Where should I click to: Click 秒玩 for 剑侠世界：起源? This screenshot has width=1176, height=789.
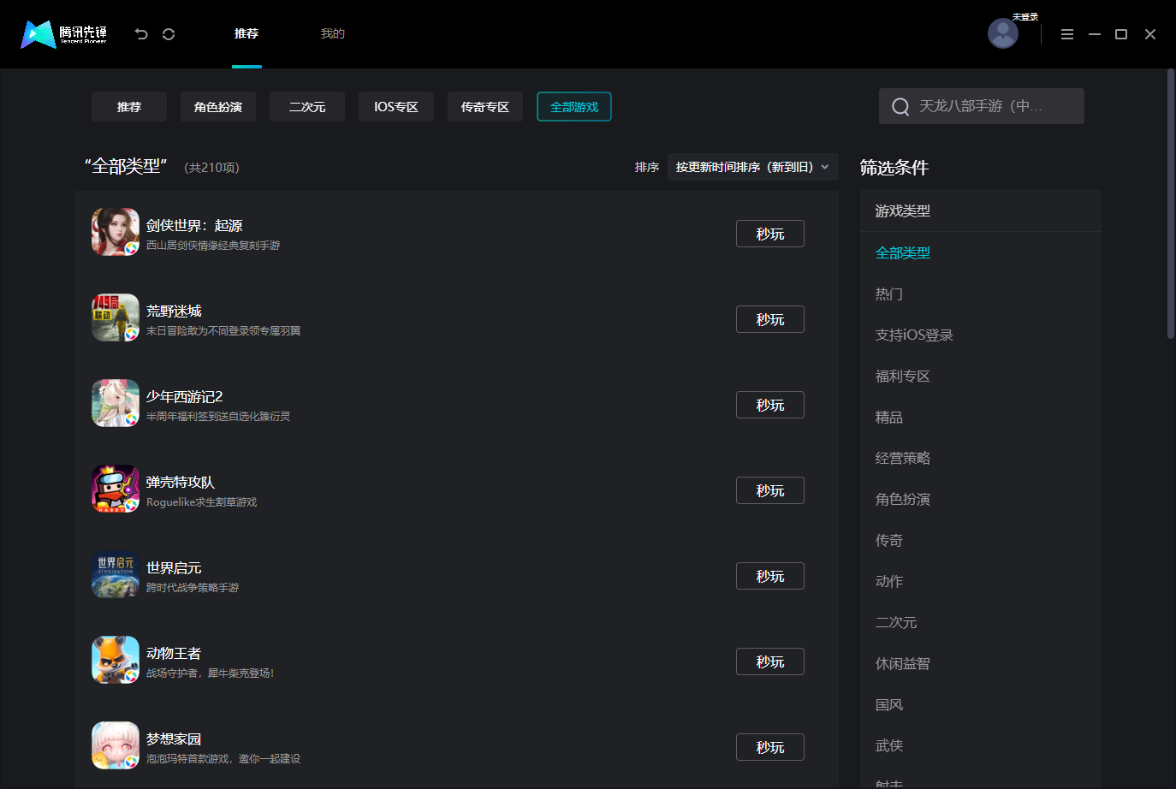(x=770, y=234)
